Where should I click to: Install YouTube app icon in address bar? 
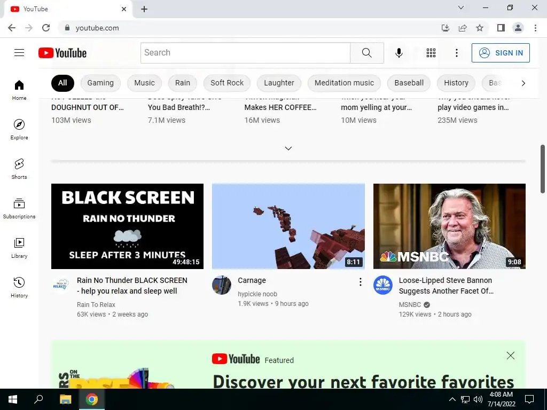[x=445, y=28]
